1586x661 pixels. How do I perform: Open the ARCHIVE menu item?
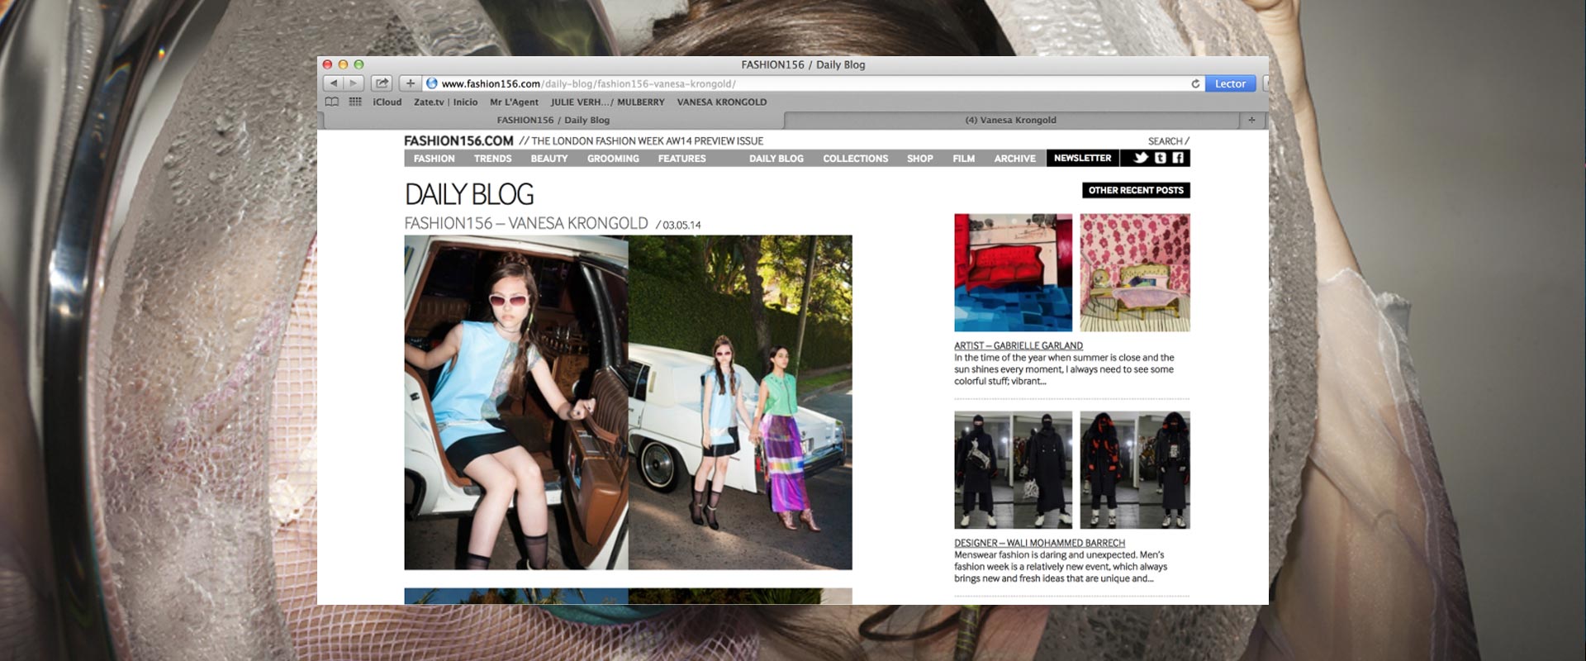click(1015, 159)
